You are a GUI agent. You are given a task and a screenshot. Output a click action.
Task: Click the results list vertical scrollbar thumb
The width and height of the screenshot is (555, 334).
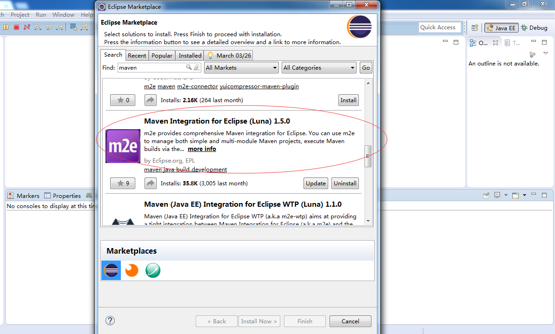[368, 156]
